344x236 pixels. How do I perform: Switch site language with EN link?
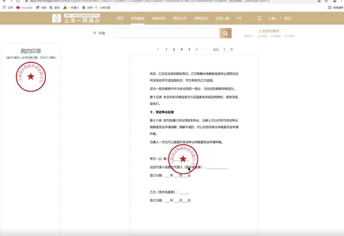pos(239,18)
